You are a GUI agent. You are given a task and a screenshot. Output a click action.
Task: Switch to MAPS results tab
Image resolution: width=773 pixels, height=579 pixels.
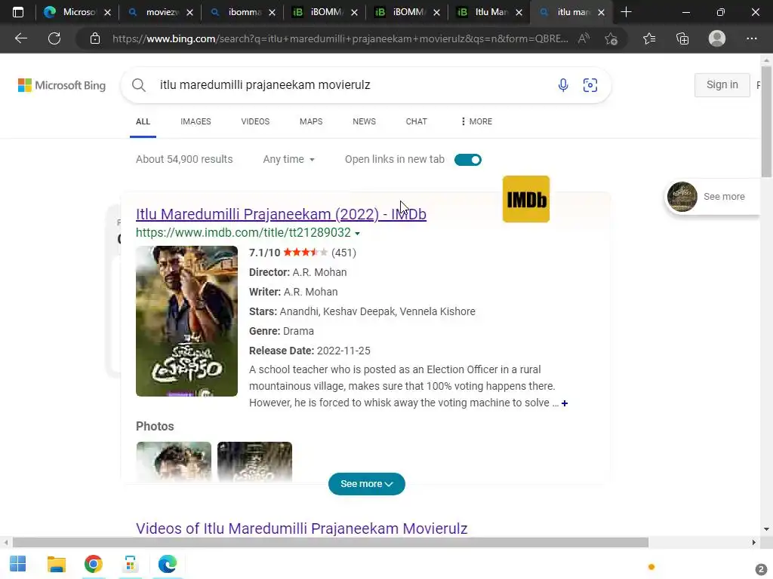pyautogui.click(x=311, y=121)
